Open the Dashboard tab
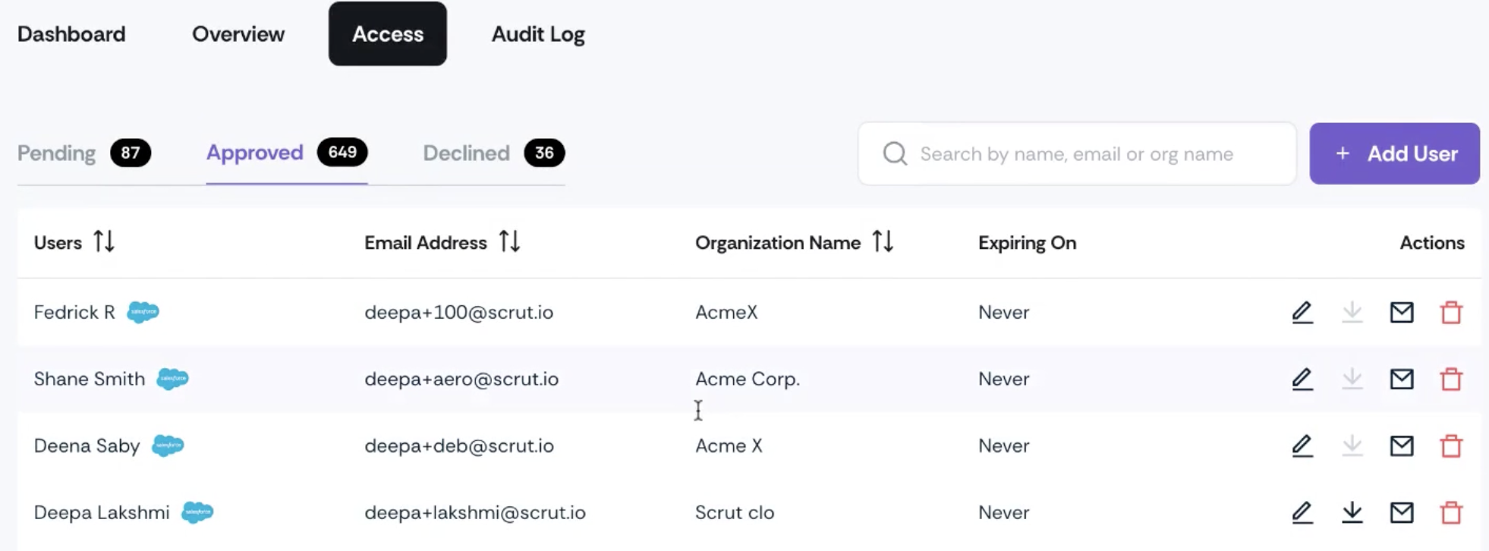Image resolution: width=1489 pixels, height=551 pixels. [71, 34]
